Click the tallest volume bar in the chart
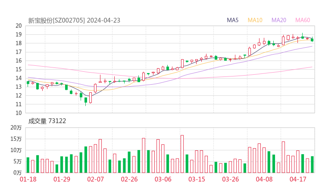 [182, 154]
